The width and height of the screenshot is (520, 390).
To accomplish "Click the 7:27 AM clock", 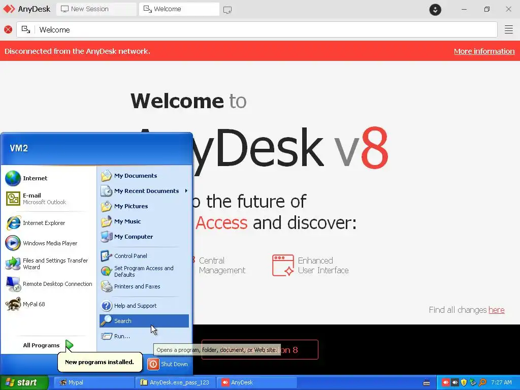I will (x=501, y=382).
